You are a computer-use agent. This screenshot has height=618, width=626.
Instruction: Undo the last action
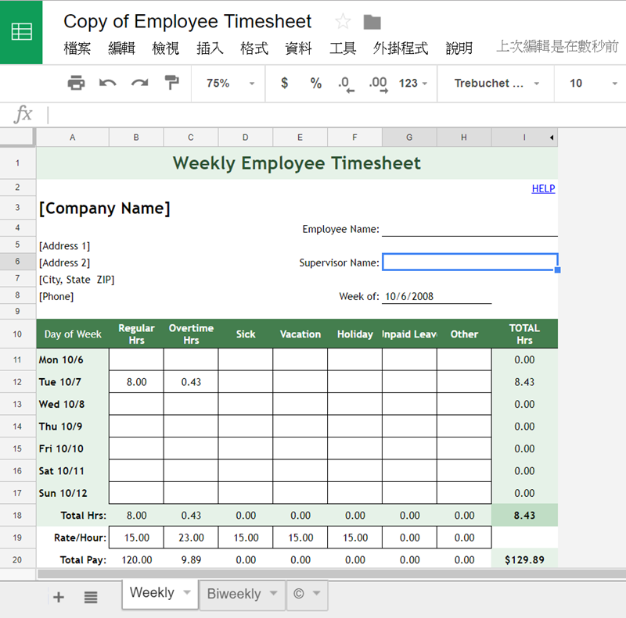click(x=107, y=83)
